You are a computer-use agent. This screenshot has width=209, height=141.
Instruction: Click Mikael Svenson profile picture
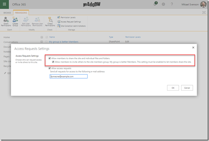pos(203,5)
